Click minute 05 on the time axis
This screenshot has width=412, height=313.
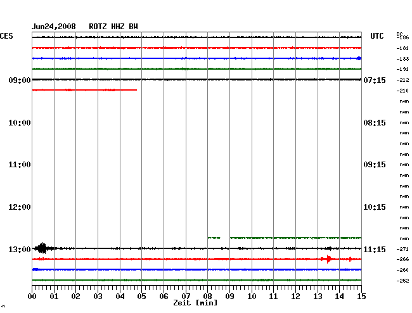(141, 296)
